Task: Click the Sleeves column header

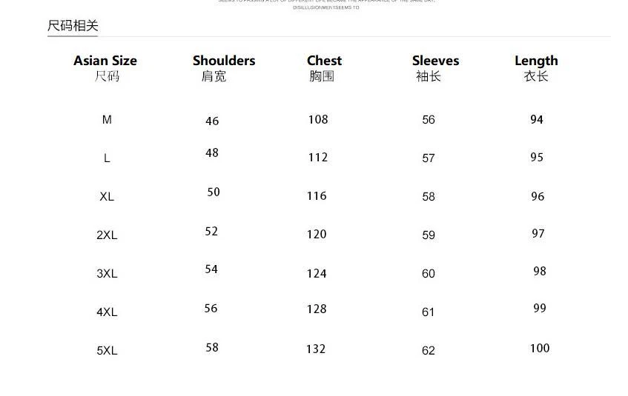Action: (x=435, y=61)
